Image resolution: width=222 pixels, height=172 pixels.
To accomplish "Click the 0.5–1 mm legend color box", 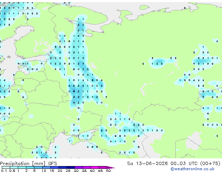I will tap(14, 167).
